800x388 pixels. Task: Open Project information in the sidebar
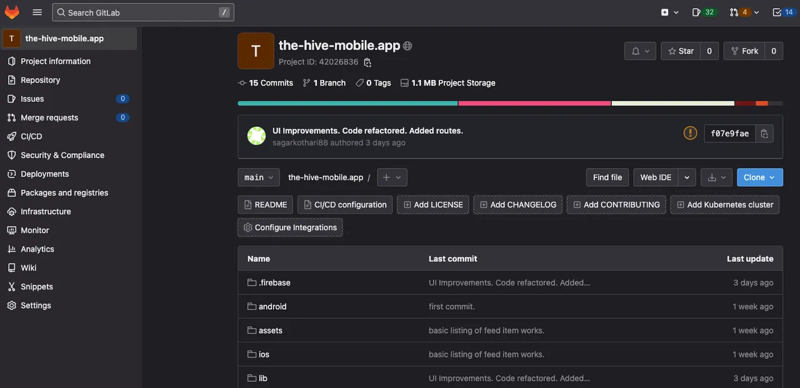[x=56, y=61]
